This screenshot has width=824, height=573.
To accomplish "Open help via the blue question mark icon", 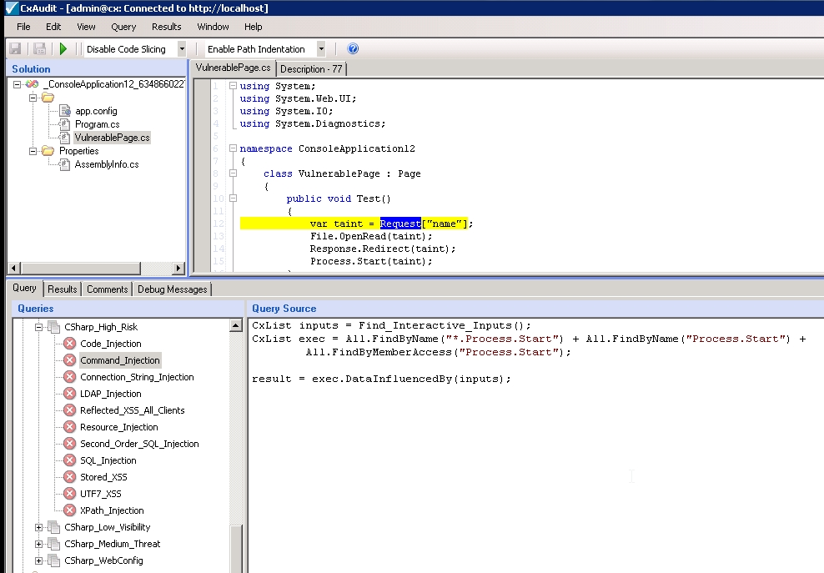I will tap(352, 48).
